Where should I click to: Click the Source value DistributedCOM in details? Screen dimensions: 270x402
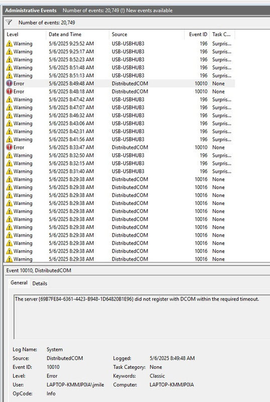point(65,358)
